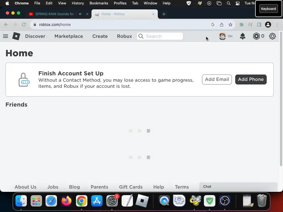Open the Apple menu
The image size is (283, 212).
(x=7, y=3)
